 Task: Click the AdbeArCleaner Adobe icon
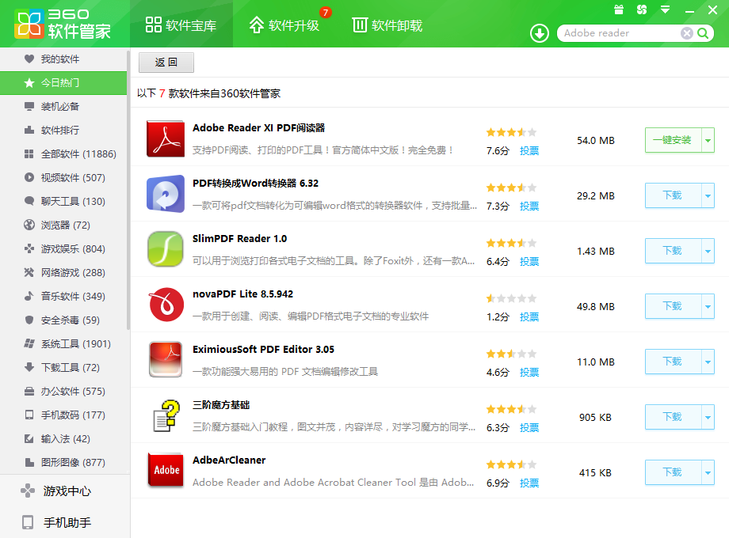coord(166,470)
